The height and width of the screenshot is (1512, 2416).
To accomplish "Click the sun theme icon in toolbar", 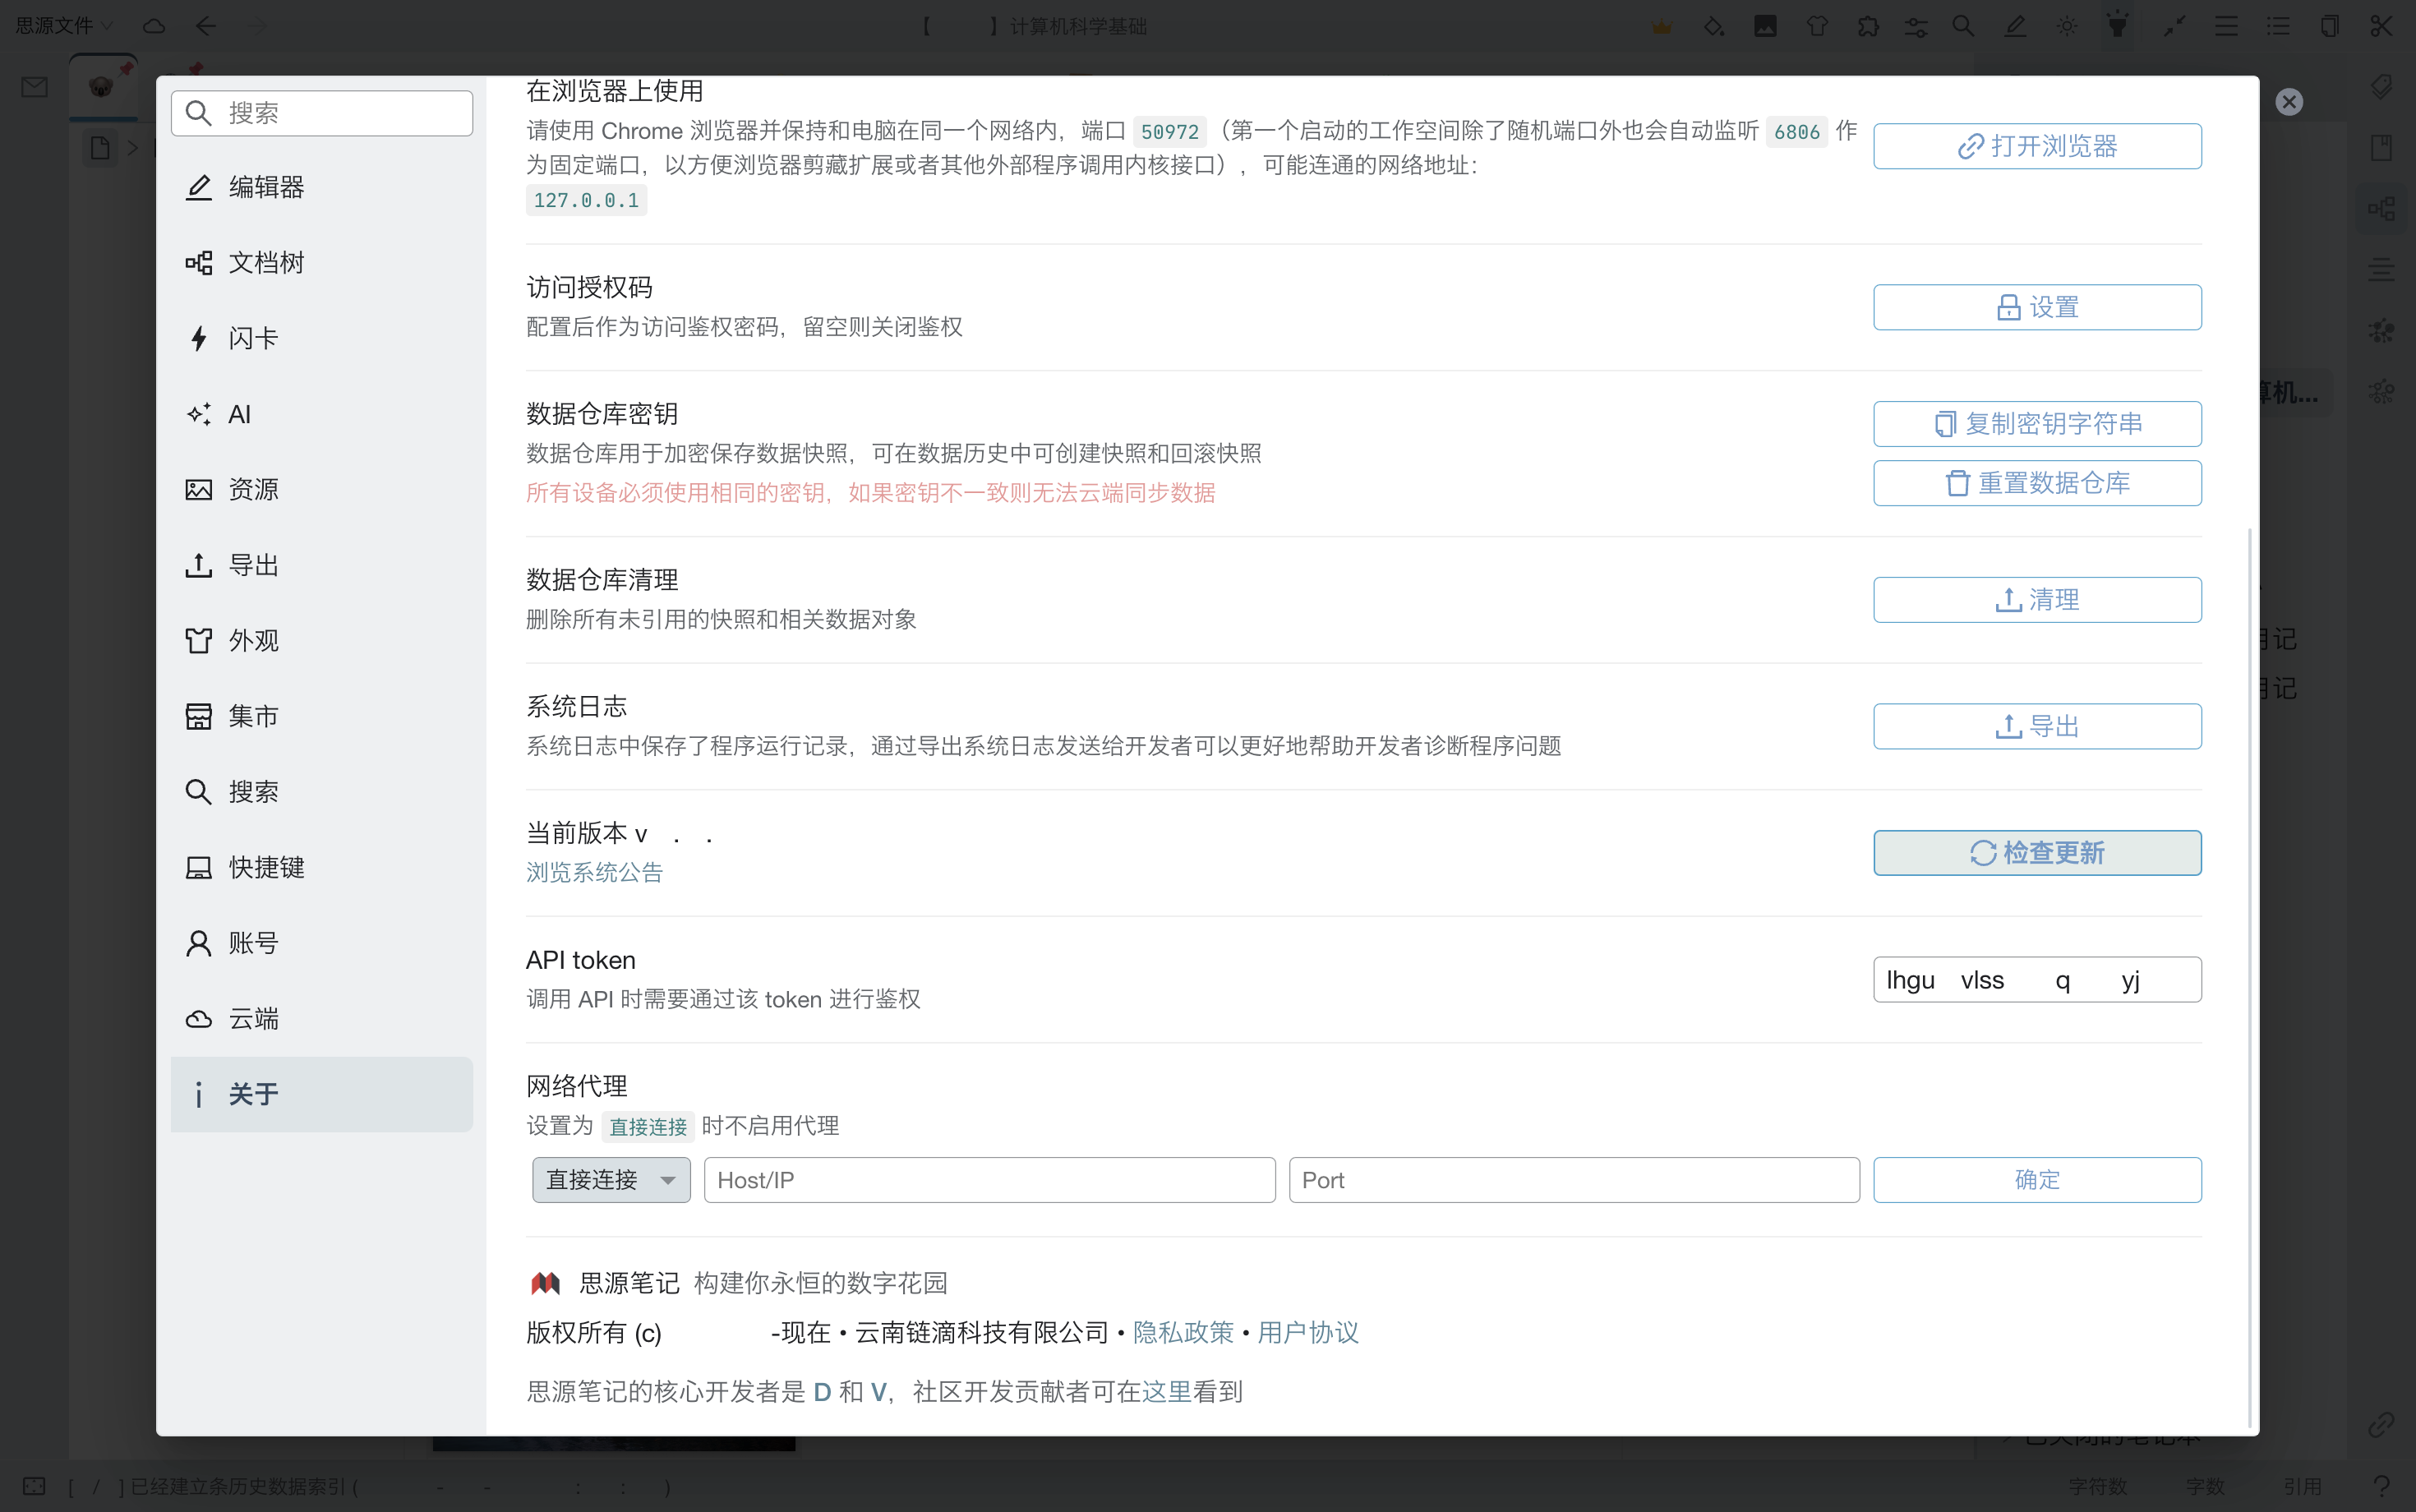I will coord(2066,26).
